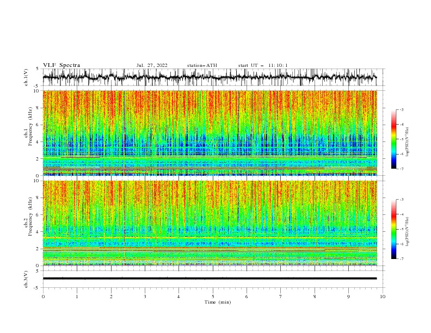The height and width of the screenshot is (333, 431).
Task: Click the "-5" label on ch.1 color bar
Action: click(x=402, y=139)
